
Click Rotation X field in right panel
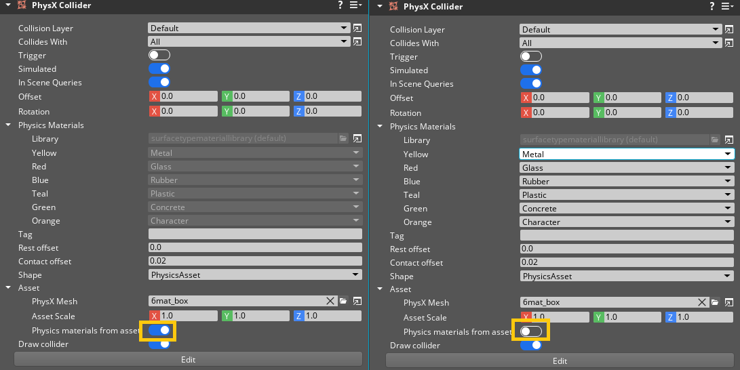(555, 112)
